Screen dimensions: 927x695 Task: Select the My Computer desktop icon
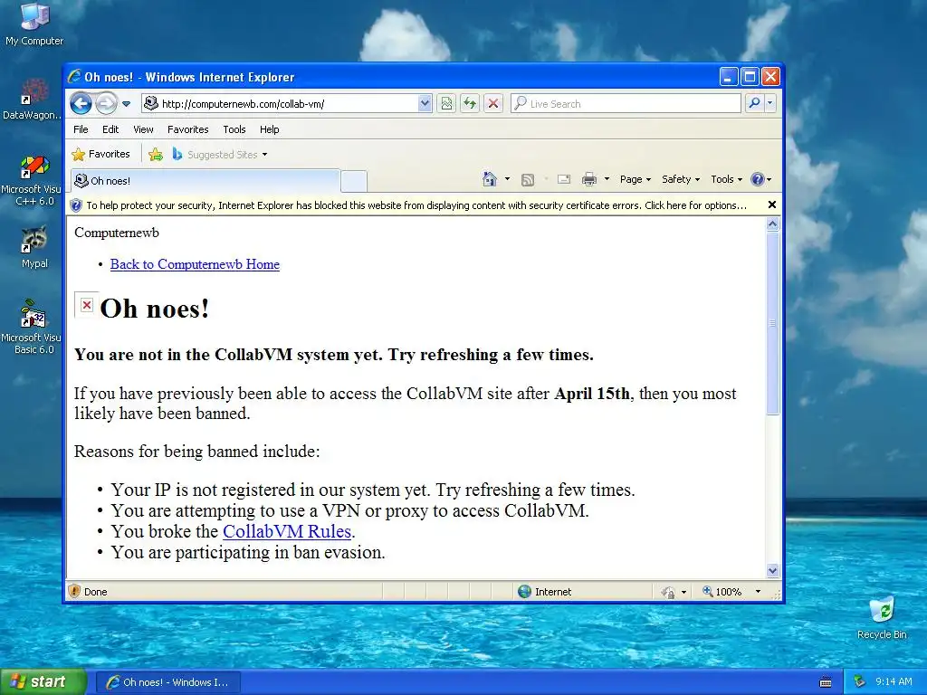(x=34, y=24)
